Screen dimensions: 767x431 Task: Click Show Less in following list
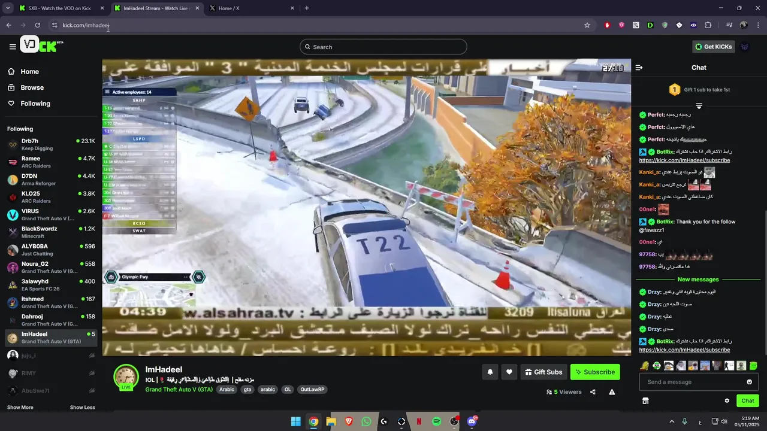tap(82, 407)
